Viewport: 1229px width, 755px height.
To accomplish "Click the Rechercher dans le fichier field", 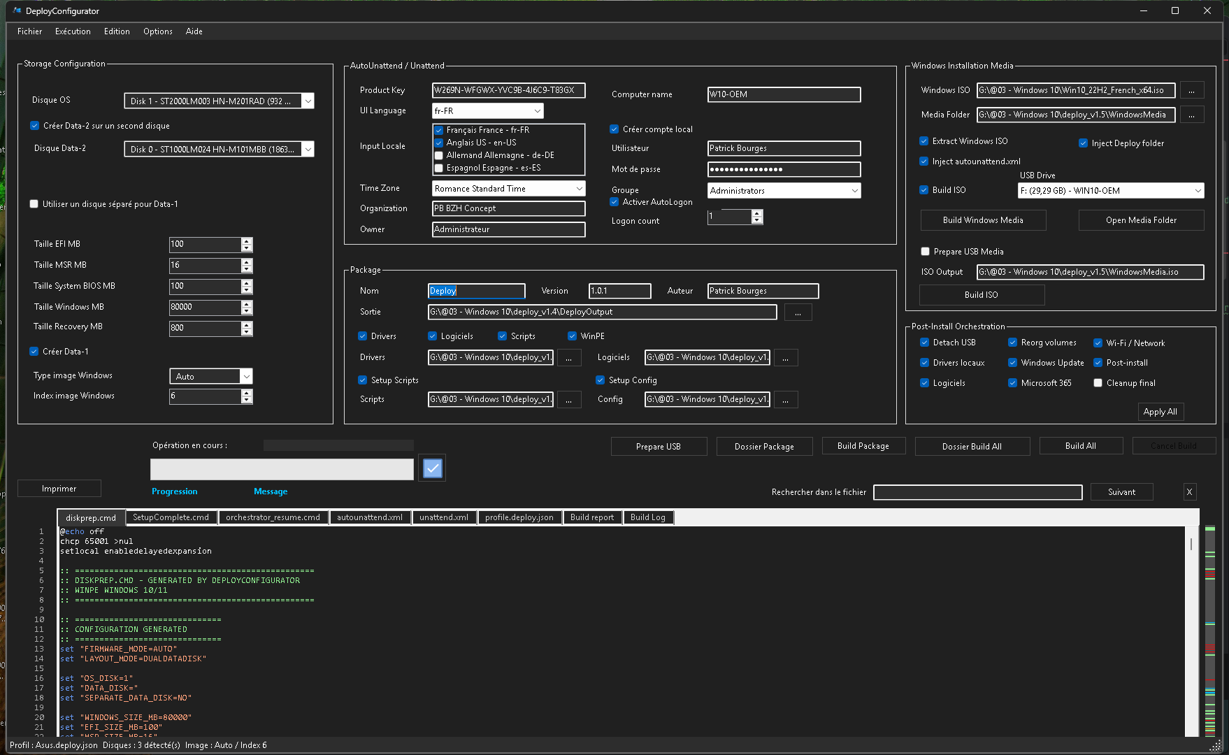I will pos(978,493).
